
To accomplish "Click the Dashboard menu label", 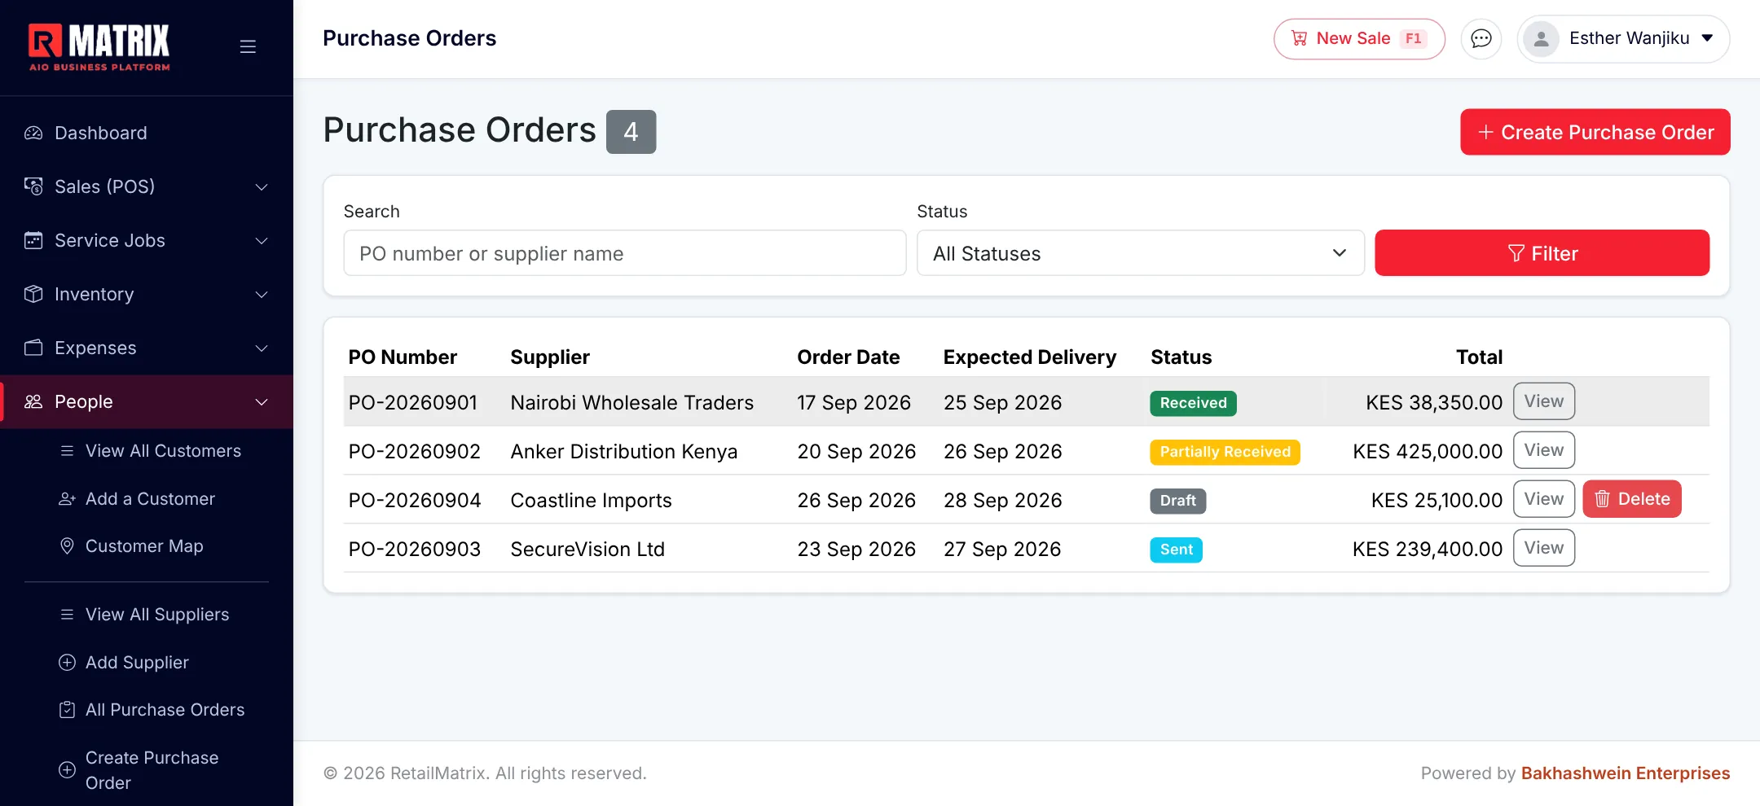I will point(101,133).
